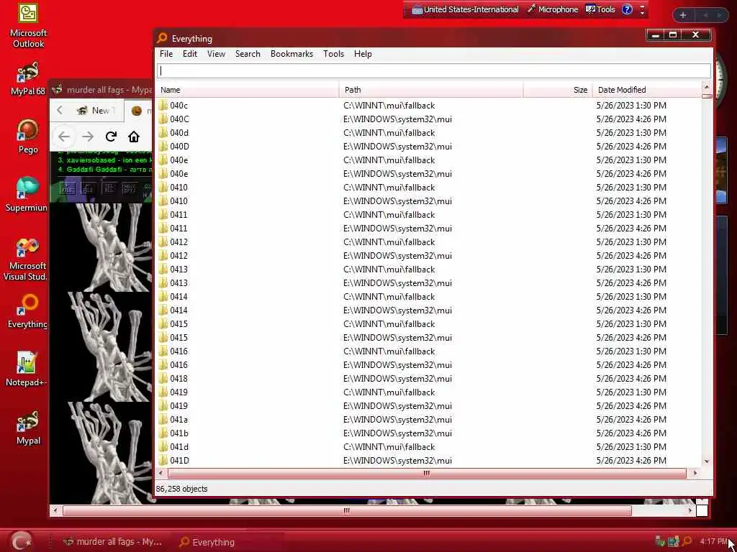The width and height of the screenshot is (737, 552).
Task: Launch Supermium from the desktop
Action: point(27,194)
